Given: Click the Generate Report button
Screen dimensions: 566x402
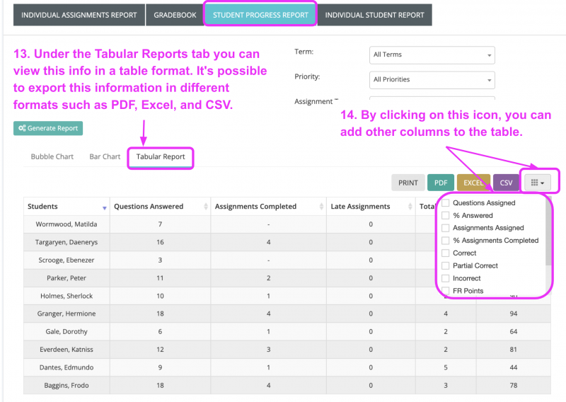Looking at the screenshot, I should click(x=47, y=128).
